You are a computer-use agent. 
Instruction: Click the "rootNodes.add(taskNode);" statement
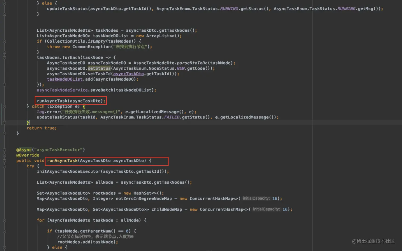(88, 242)
